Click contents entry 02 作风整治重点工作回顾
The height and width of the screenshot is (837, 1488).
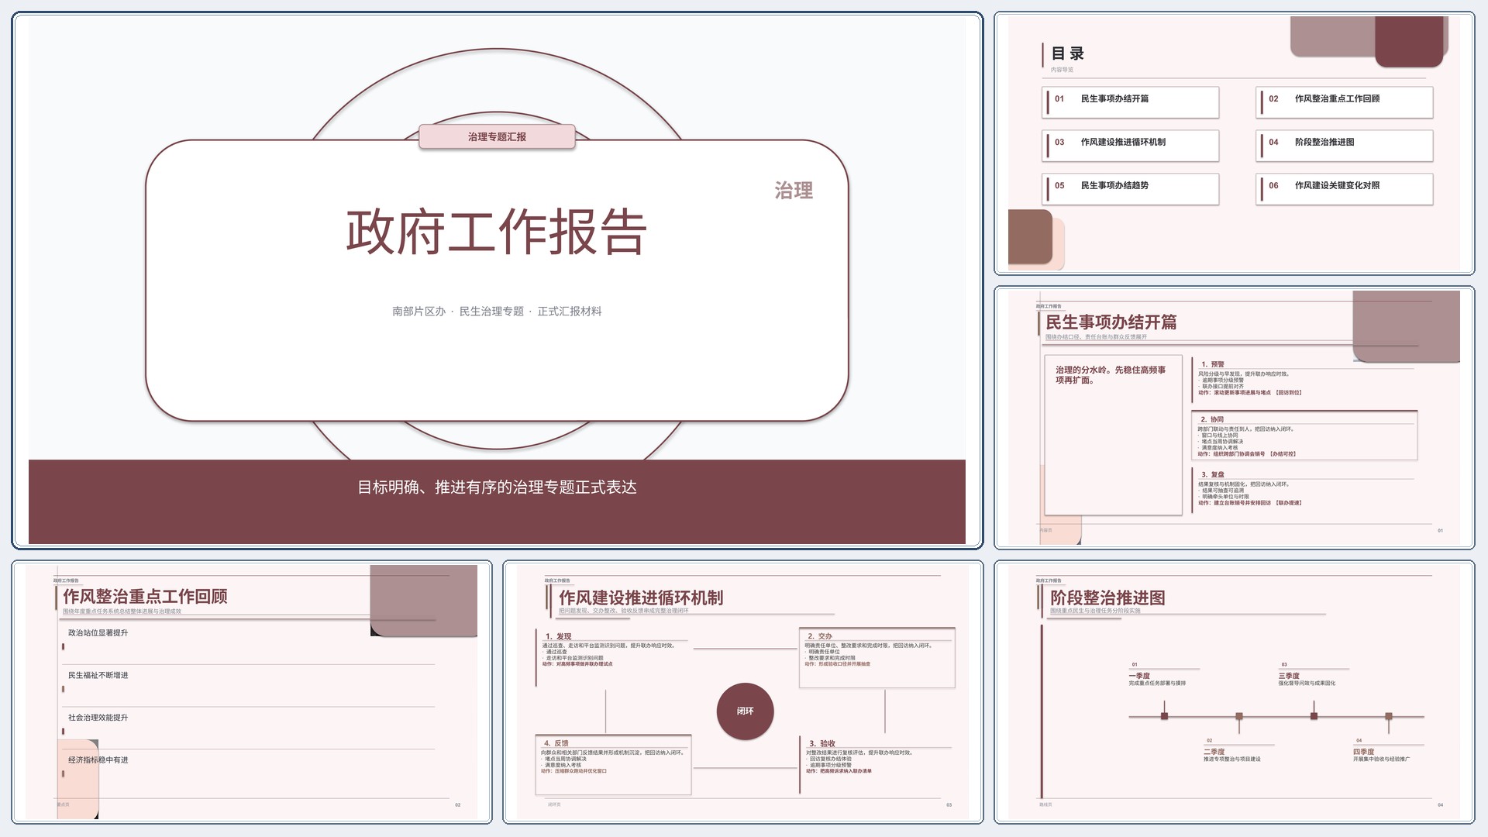1345,102
